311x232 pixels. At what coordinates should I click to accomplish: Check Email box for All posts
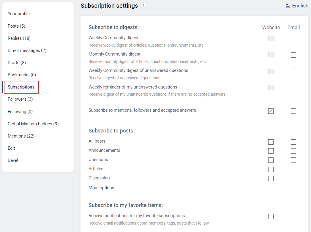(x=293, y=142)
